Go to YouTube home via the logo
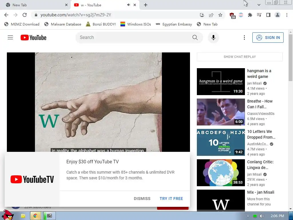Screen dimensions: 293x220 click(x=33, y=38)
